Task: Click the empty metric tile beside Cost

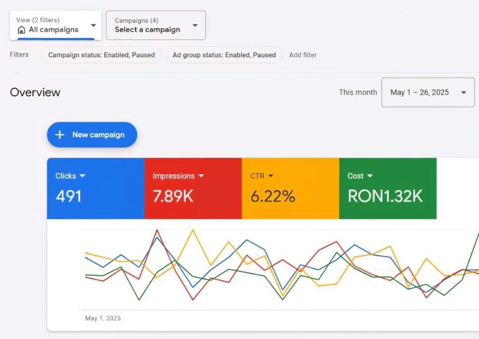Action: click(457, 188)
